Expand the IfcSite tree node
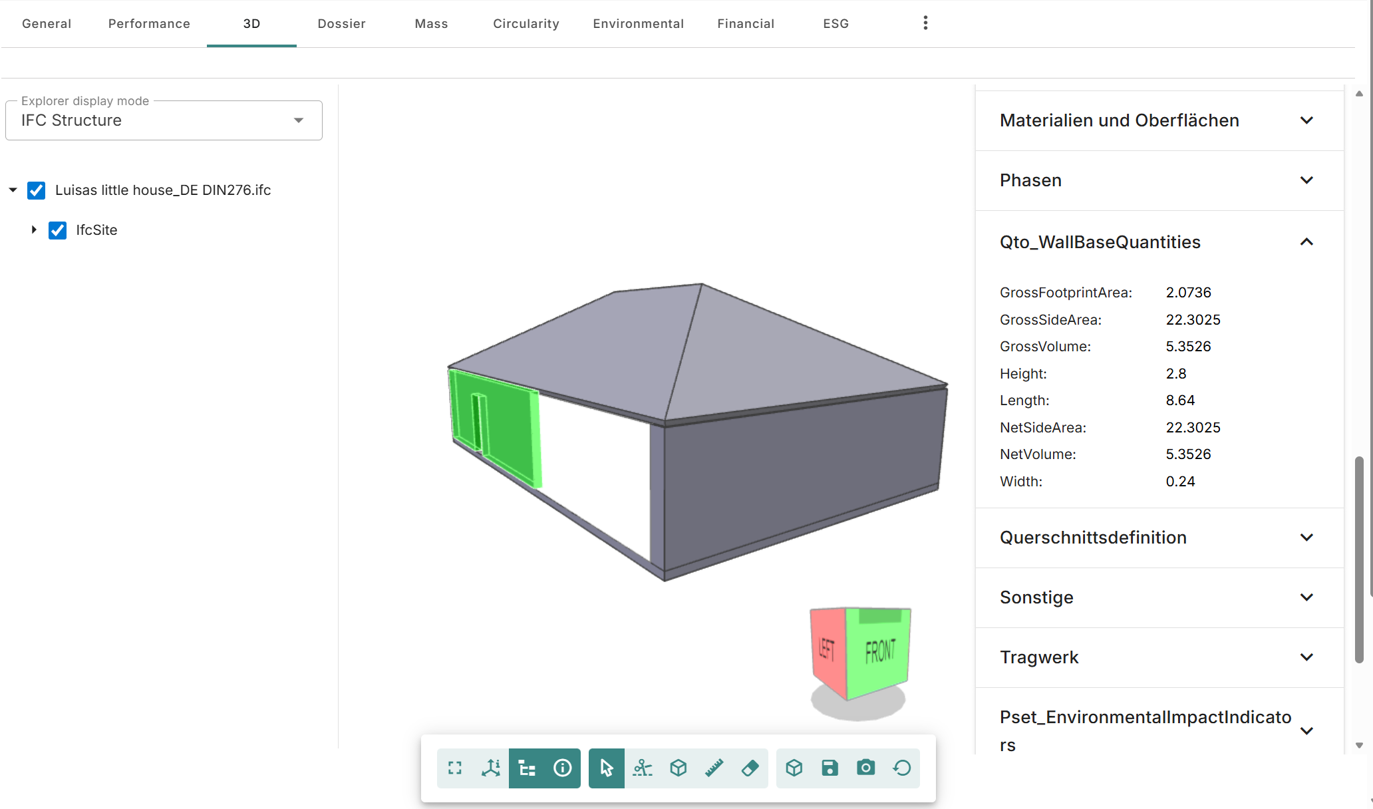 pyautogui.click(x=34, y=230)
